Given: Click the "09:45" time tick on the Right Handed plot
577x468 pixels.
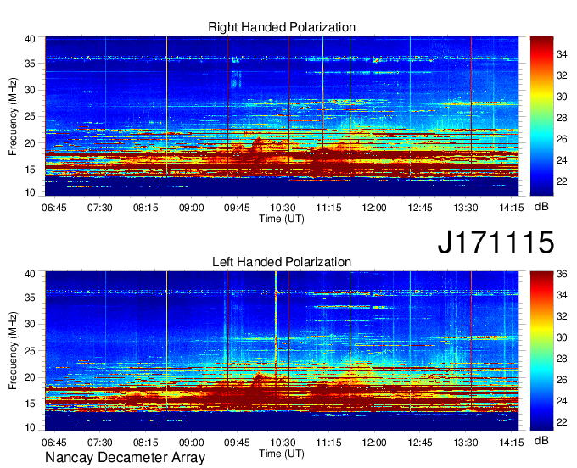Looking at the screenshot, I should [237, 208].
